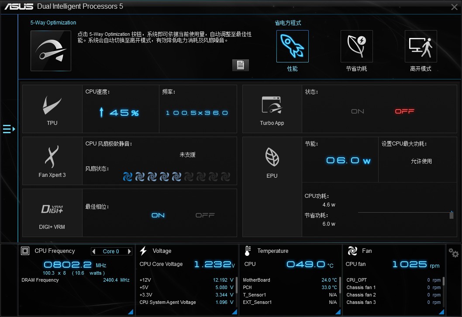The height and width of the screenshot is (317, 462).
Task: Turn Turbo App status ON
Action: pos(357,111)
